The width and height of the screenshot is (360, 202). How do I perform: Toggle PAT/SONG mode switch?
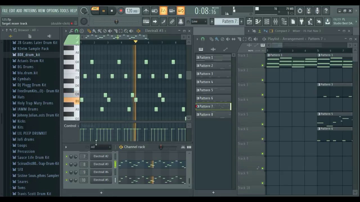coord(95,11)
